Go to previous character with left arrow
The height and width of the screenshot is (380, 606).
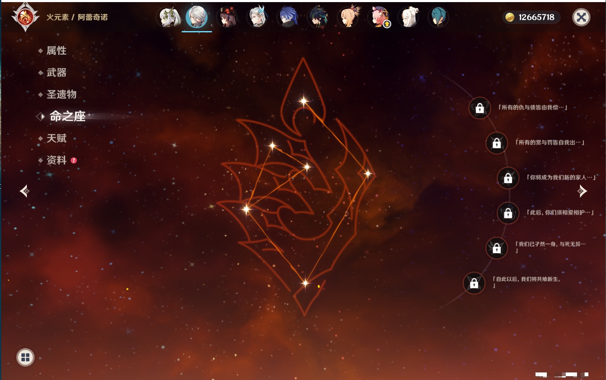point(24,191)
